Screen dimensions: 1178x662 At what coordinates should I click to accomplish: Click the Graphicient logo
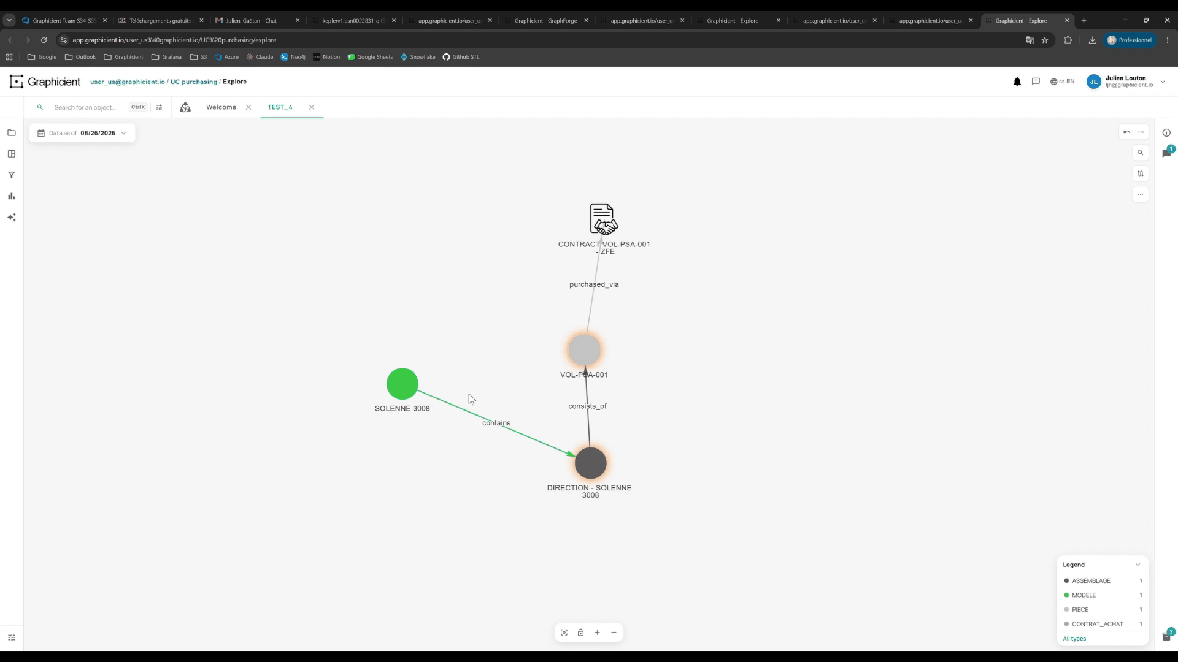(45, 82)
